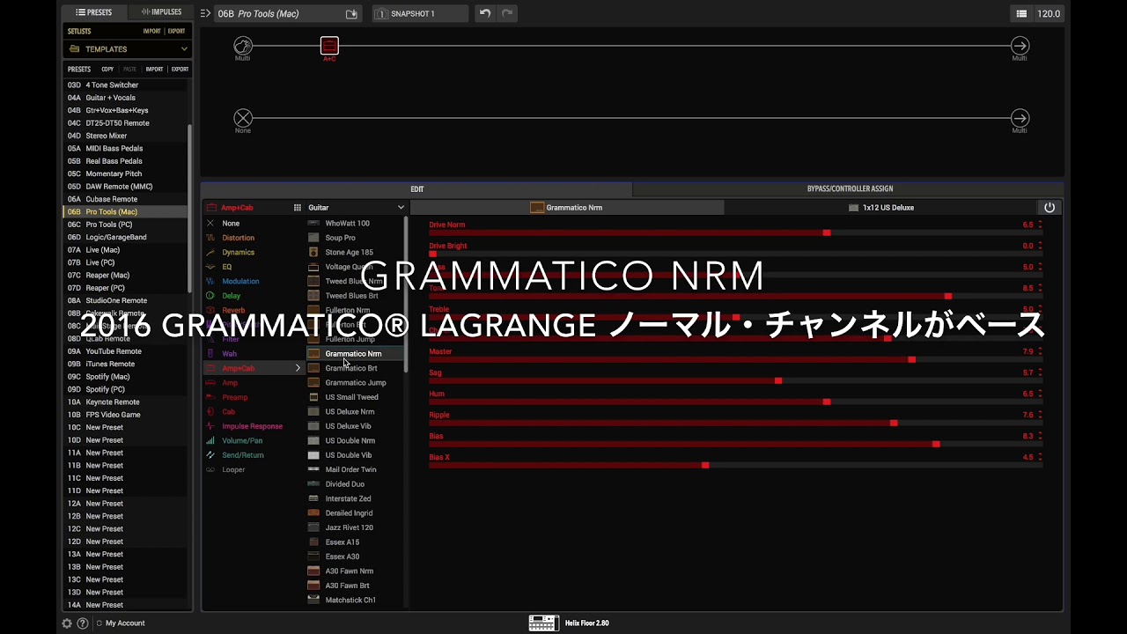The width and height of the screenshot is (1127, 634).
Task: Choose the US Small Tweed amp model
Action: tap(355, 397)
